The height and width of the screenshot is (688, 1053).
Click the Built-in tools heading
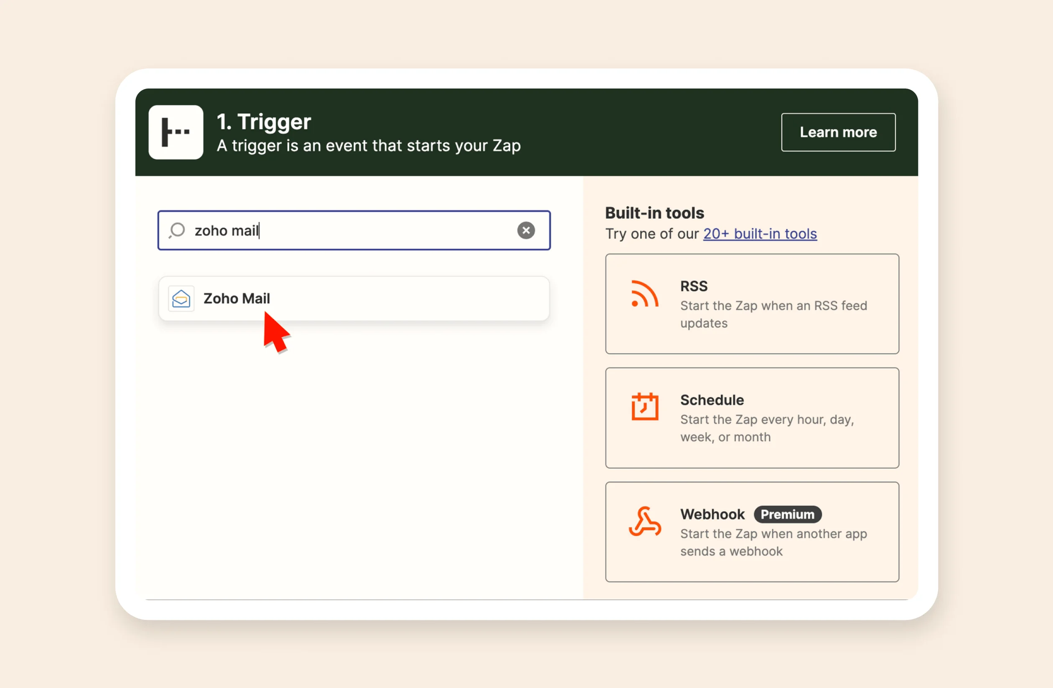click(654, 212)
